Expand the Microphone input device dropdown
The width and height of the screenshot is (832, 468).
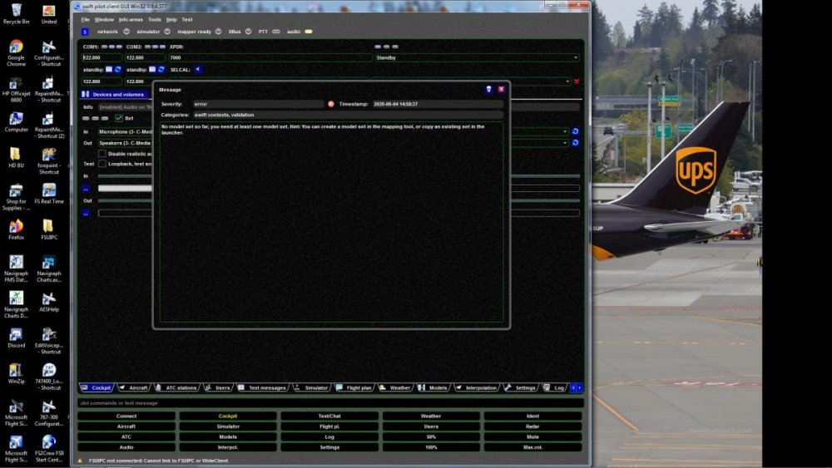565,131
